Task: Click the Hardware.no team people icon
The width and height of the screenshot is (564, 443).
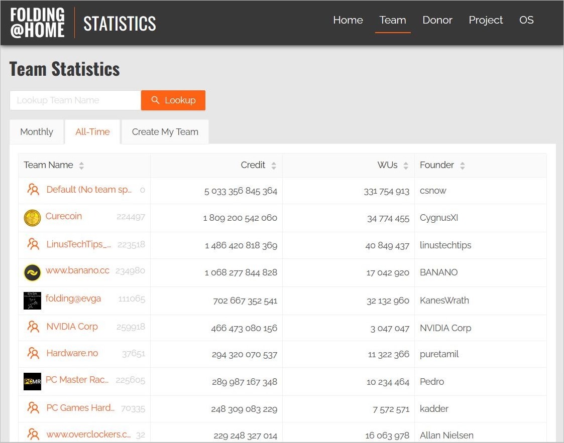Action: coord(33,354)
